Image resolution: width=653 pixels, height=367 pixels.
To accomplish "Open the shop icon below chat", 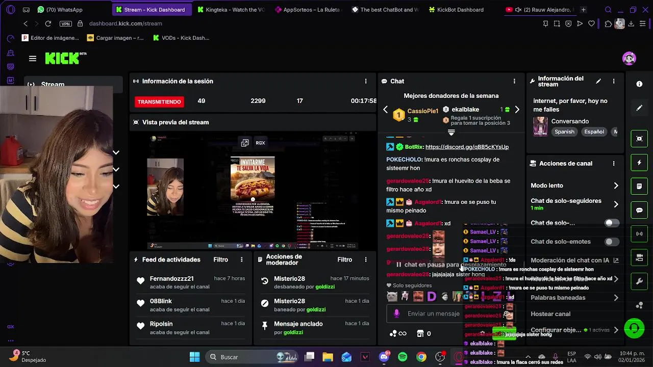I will [420, 333].
